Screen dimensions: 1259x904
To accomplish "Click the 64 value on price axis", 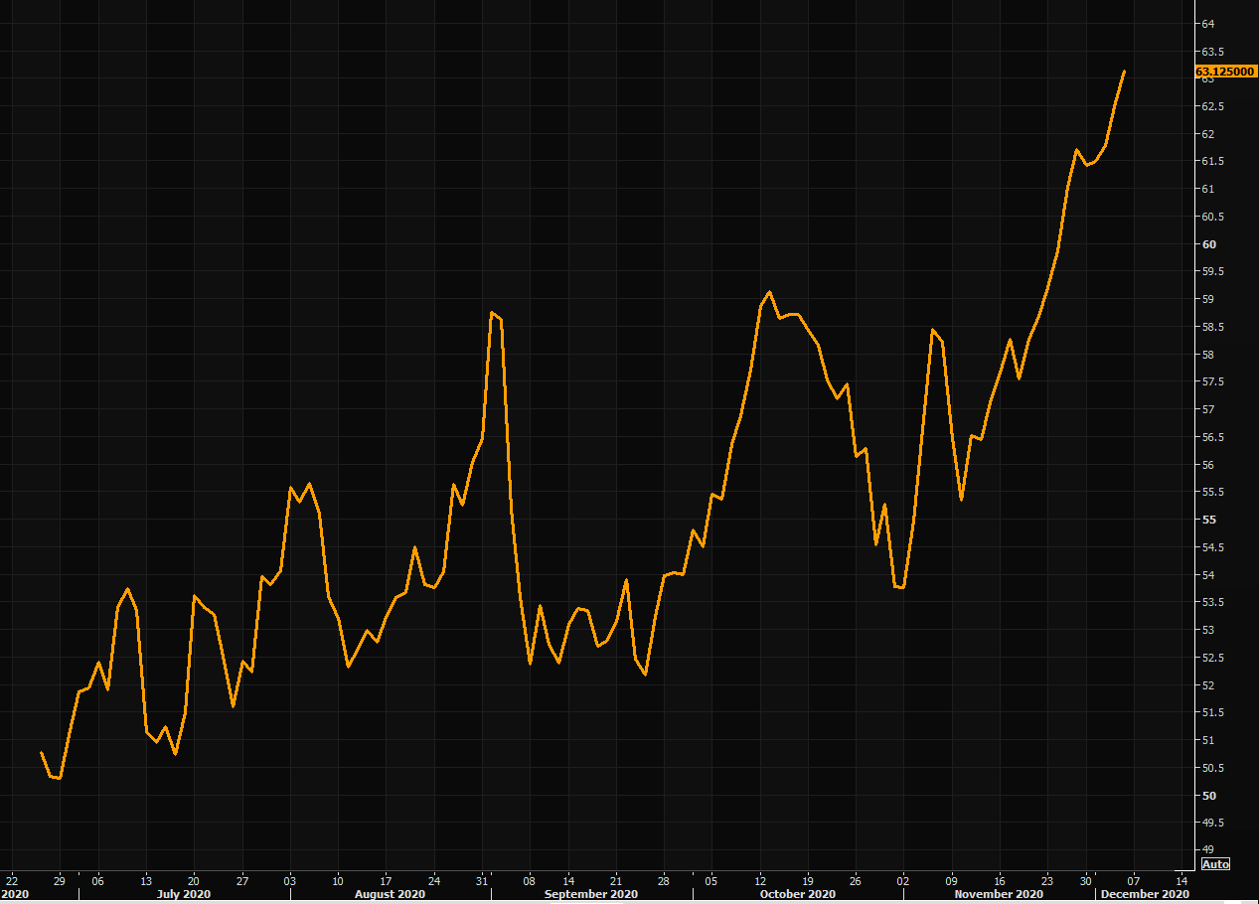I will (x=1208, y=24).
